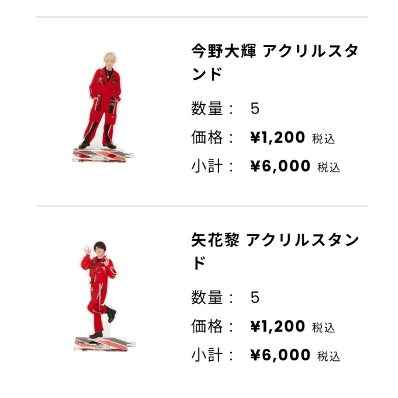Click the 小計 label in second item
This screenshot has width=398, height=398.
point(207,355)
